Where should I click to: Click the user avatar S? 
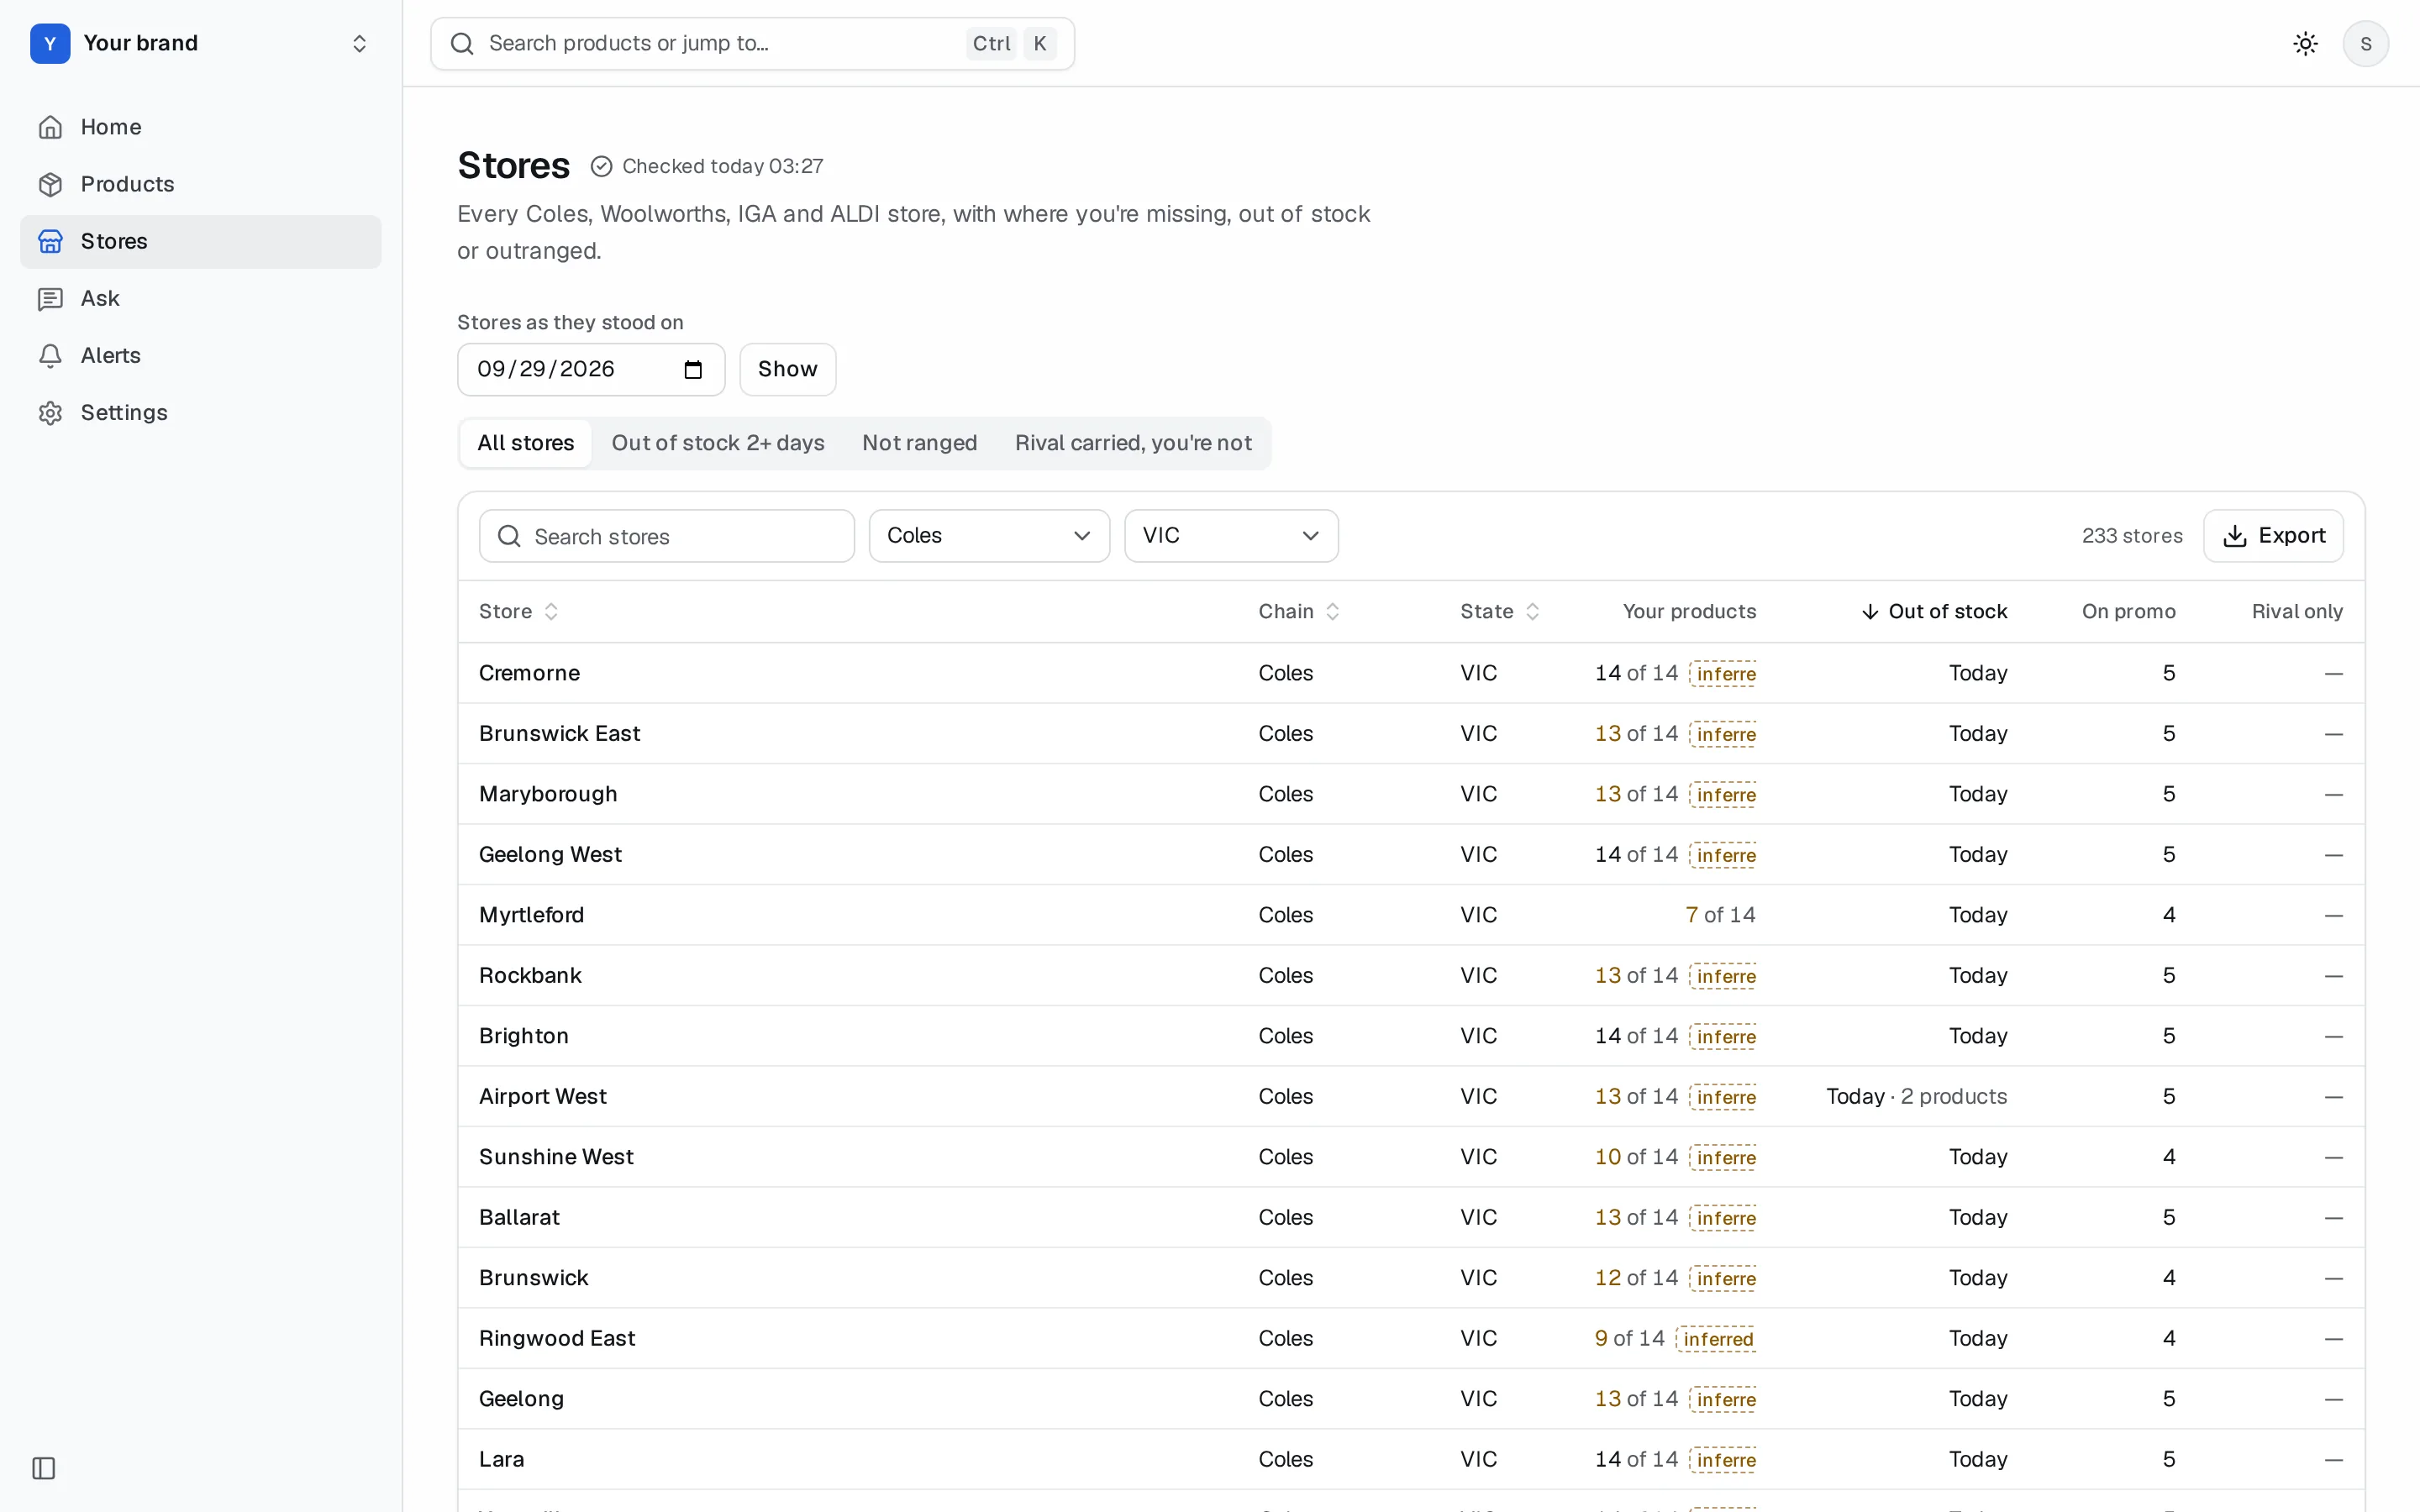tap(2365, 43)
